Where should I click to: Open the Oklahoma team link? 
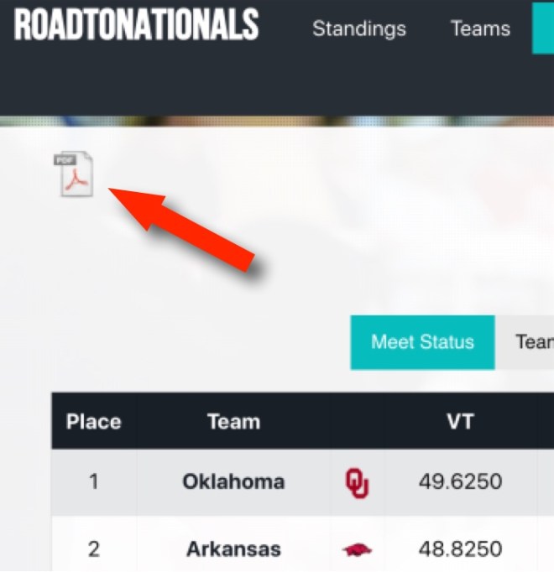point(233,482)
